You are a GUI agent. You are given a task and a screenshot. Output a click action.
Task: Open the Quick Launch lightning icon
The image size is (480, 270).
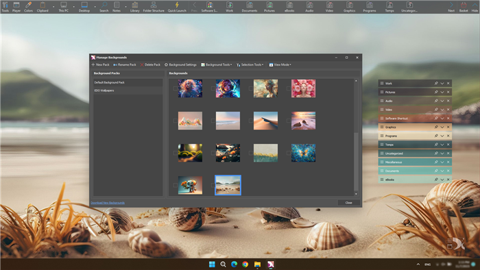pyautogui.click(x=177, y=6)
